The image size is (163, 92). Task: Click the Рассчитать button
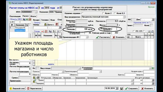(103, 37)
